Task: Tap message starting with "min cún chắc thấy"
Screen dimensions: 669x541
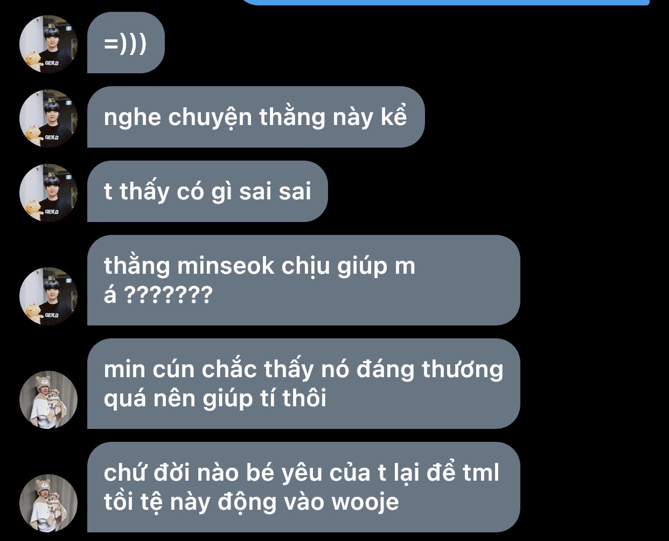Action: coord(303,384)
